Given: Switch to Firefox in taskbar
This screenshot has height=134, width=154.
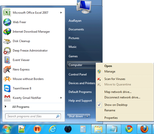Looking at the screenshot, I should point(144,129).
